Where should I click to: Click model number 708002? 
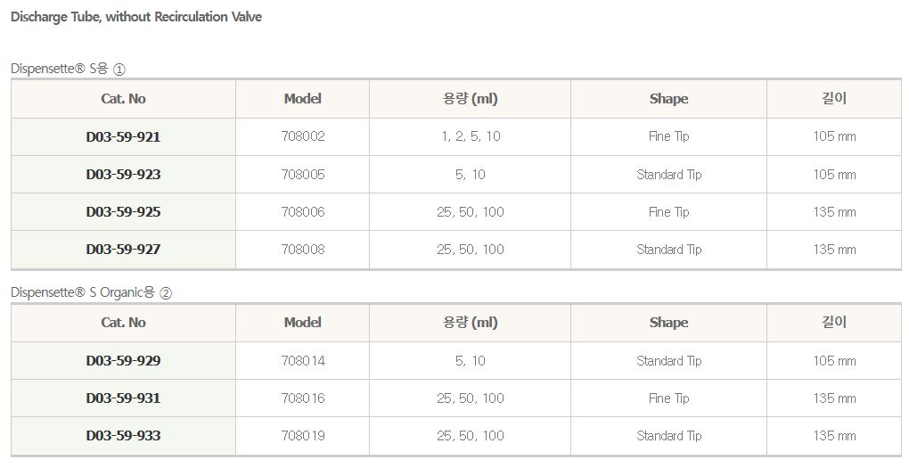(303, 137)
